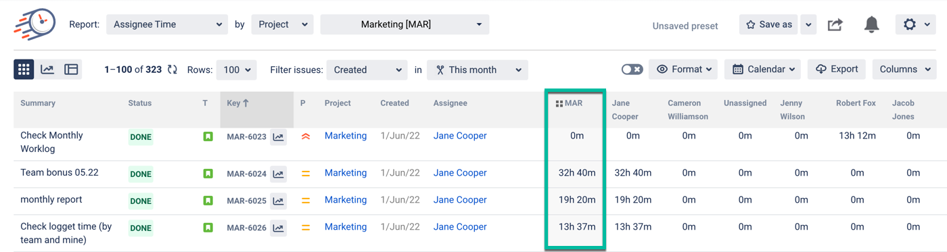
Task: Open the This month period dropdown
Action: pyautogui.click(x=478, y=70)
